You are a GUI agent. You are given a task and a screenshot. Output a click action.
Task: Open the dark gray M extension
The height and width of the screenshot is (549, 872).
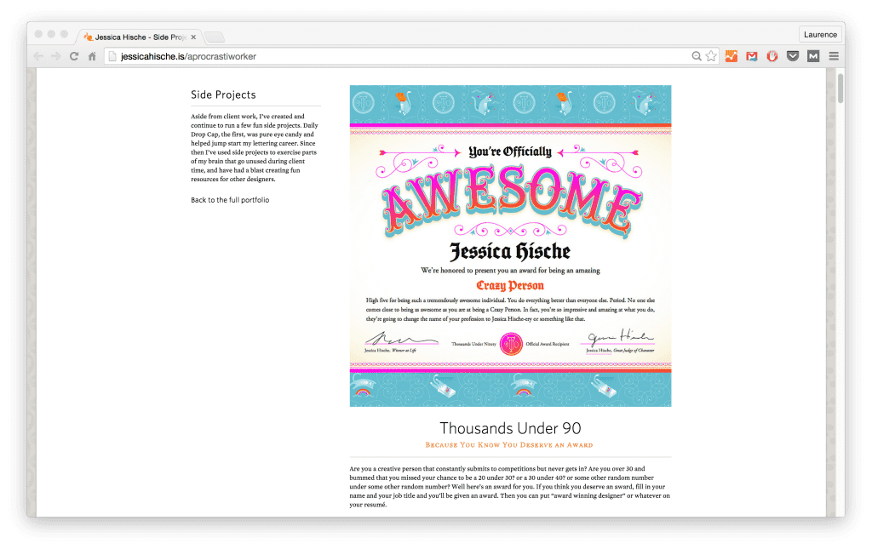[813, 56]
